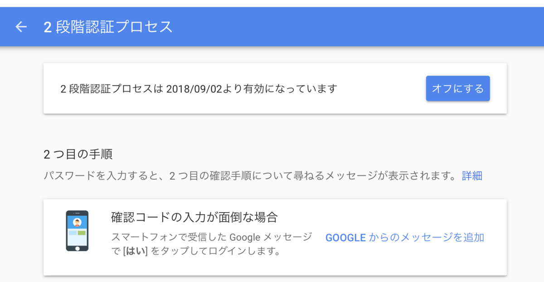The image size is (544, 282).
Task: Click the 2 段階認証プロセス page title
Action: pyautogui.click(x=108, y=27)
